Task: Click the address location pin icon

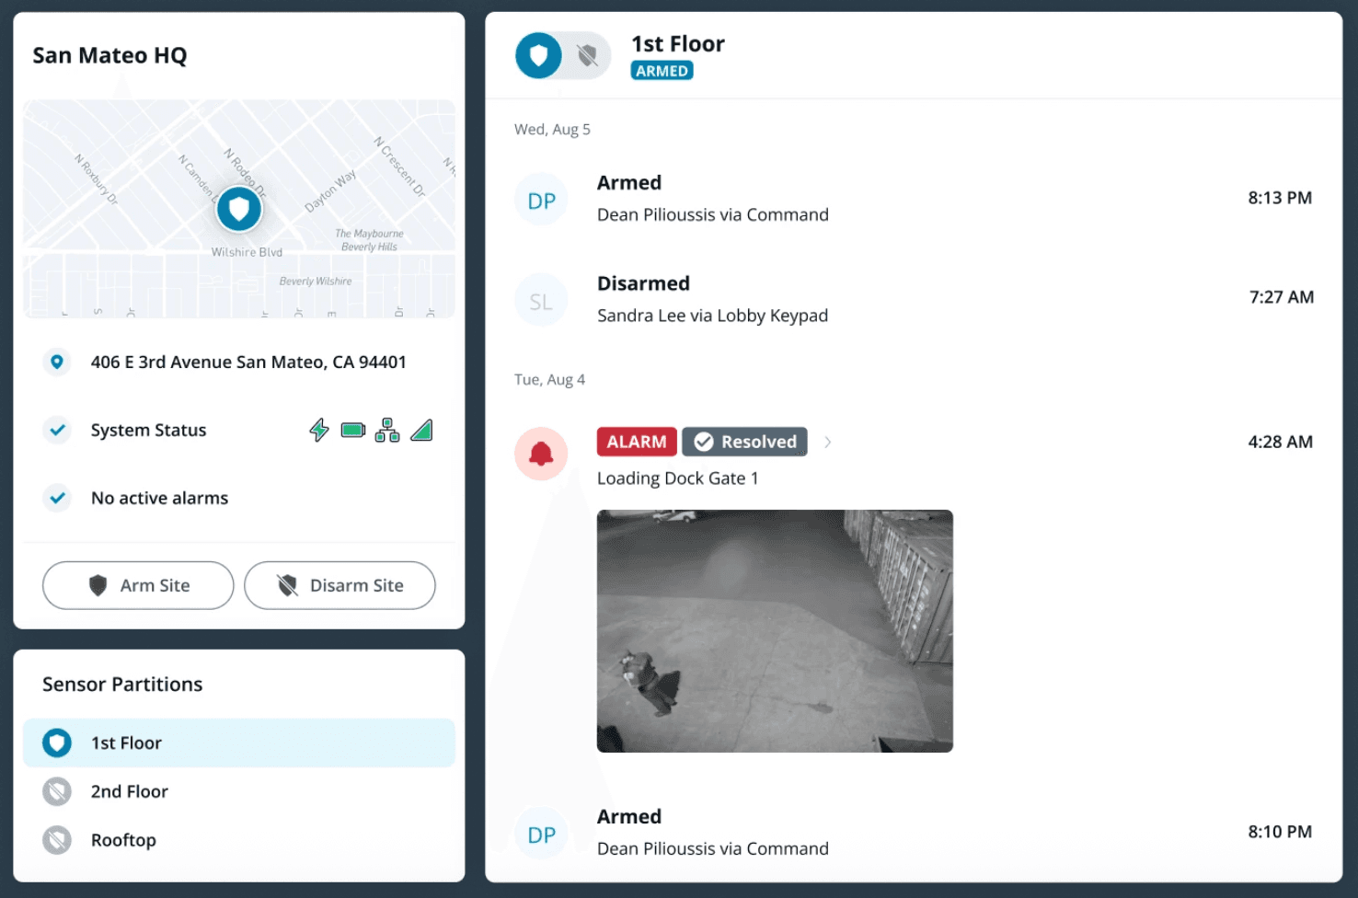Action: (57, 362)
